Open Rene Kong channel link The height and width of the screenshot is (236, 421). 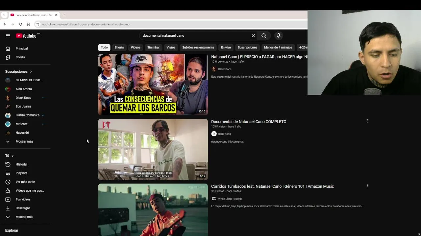click(x=224, y=134)
